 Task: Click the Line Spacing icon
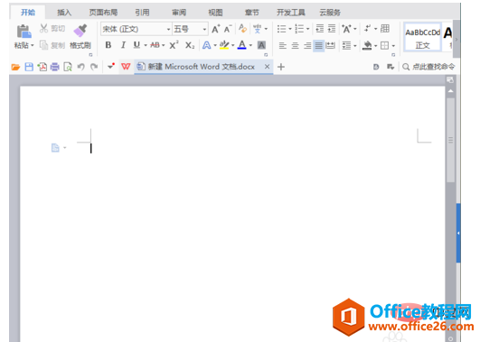click(346, 46)
